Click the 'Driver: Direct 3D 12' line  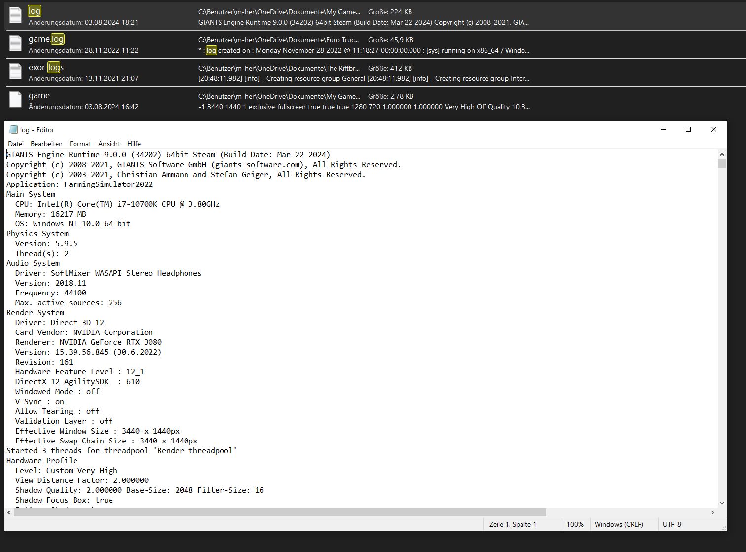59,322
